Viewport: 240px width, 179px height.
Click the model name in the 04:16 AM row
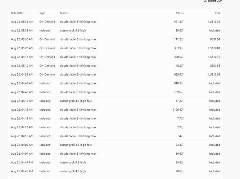pos(76,101)
